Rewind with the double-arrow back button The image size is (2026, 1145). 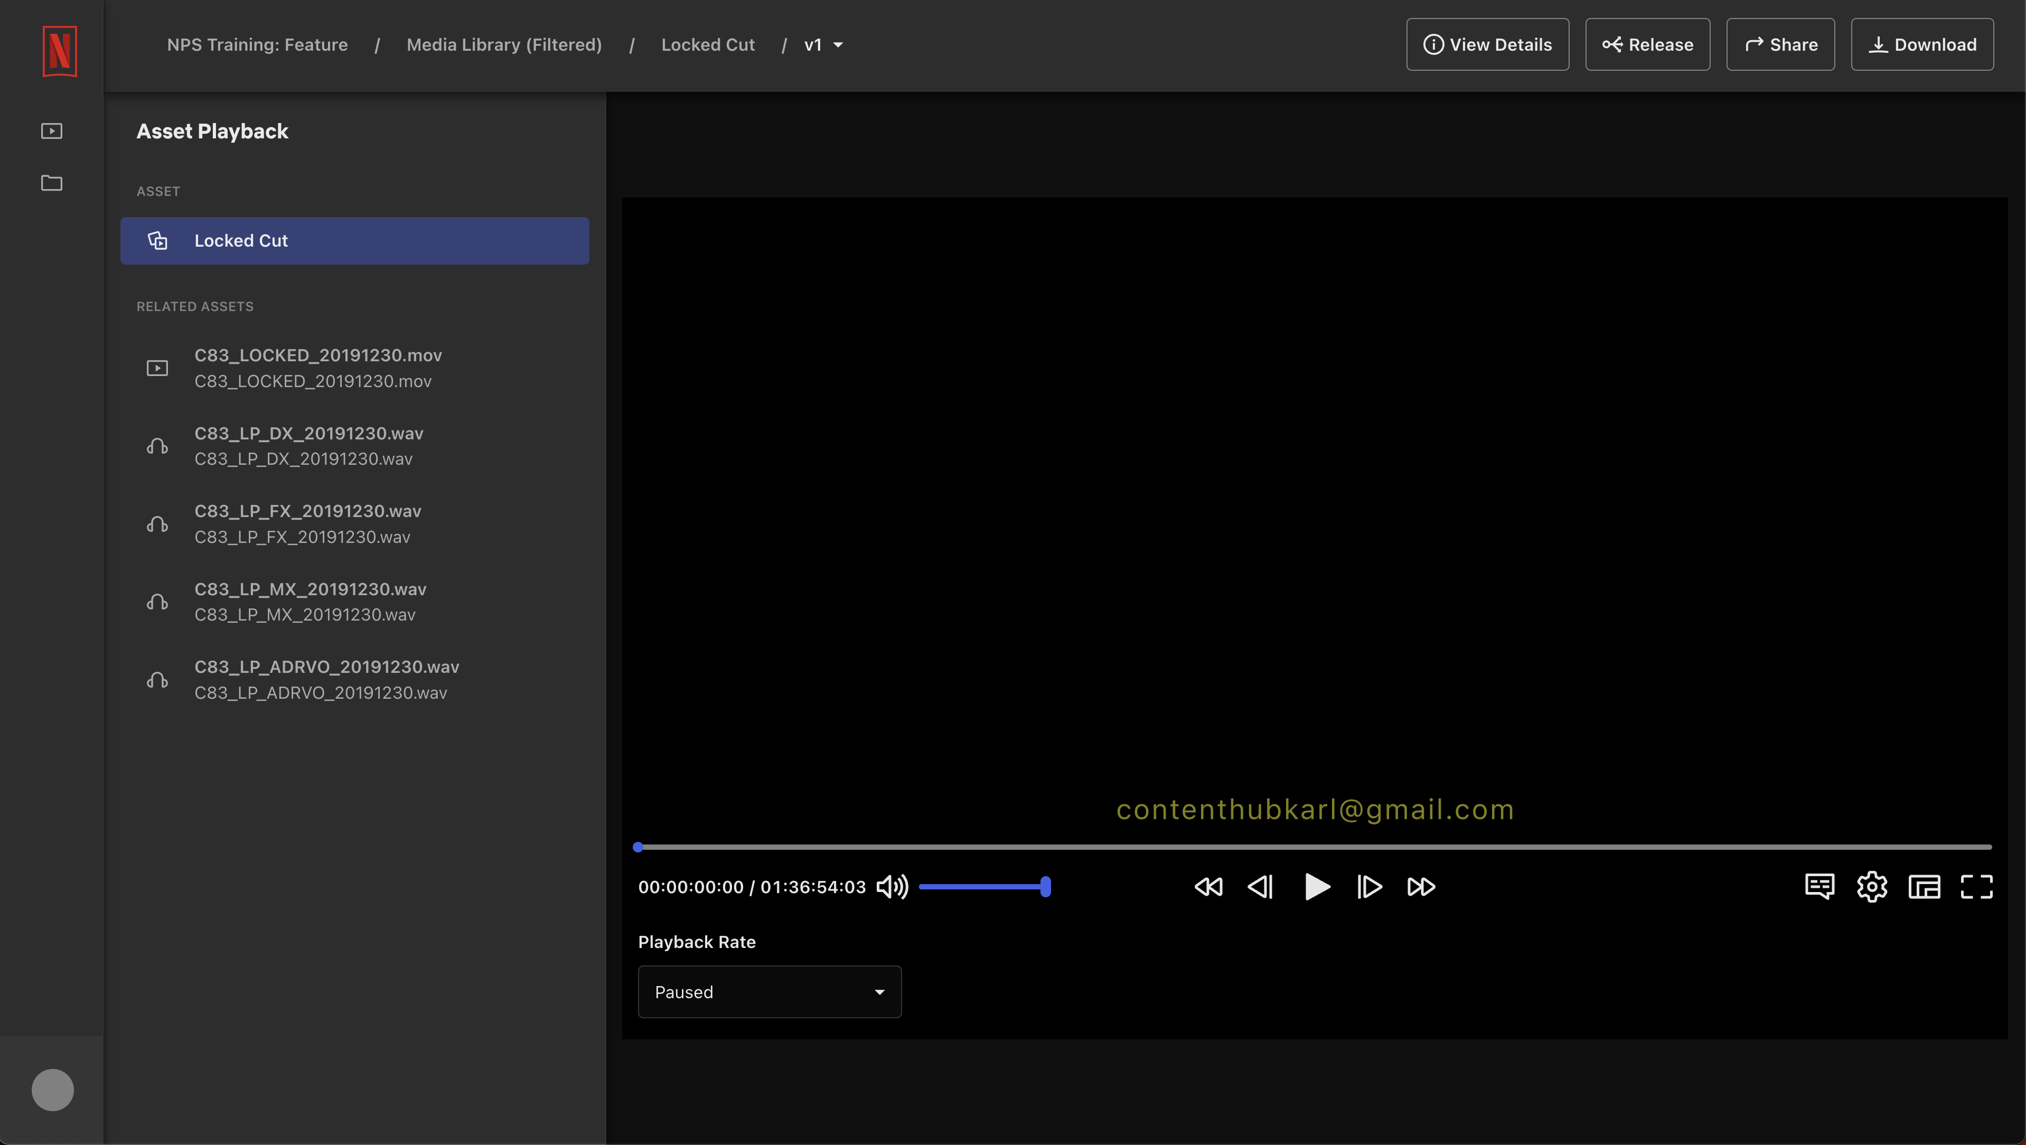1208,887
